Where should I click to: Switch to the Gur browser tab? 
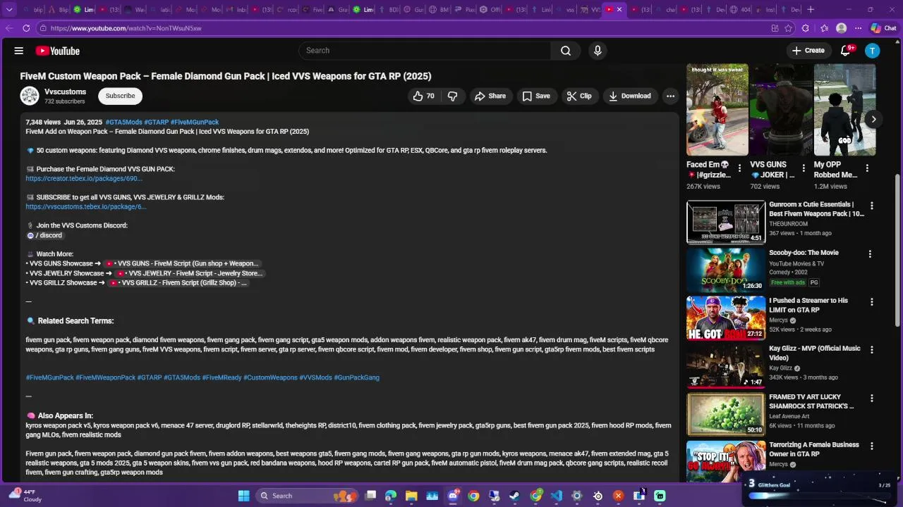pyautogui.click(x=413, y=10)
